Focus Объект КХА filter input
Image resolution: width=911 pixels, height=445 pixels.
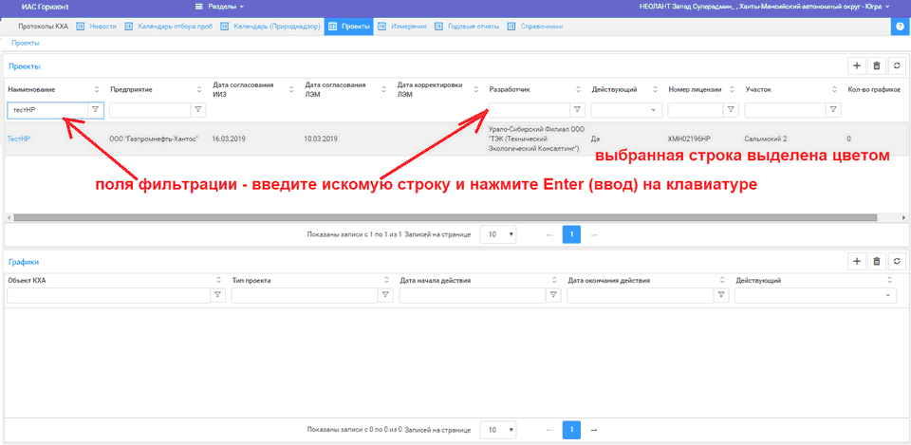(x=108, y=295)
